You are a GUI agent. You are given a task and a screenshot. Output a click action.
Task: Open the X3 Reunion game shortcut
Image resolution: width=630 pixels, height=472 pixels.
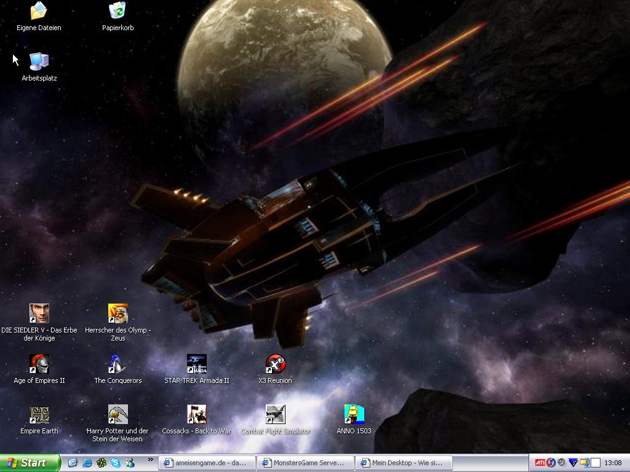pos(275,364)
